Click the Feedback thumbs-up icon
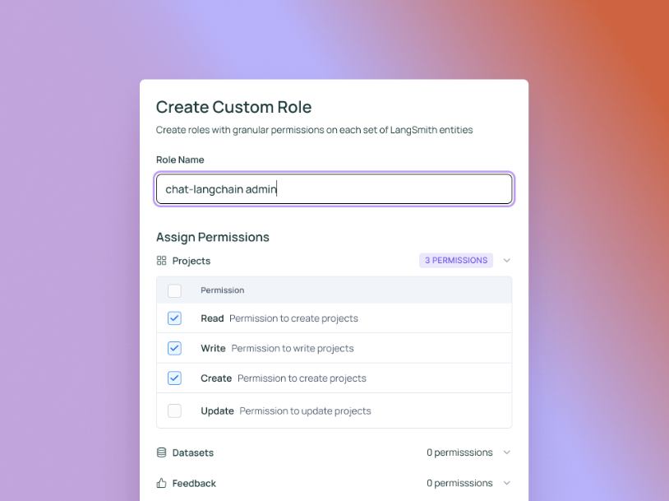The height and width of the screenshot is (501, 669). tap(161, 483)
